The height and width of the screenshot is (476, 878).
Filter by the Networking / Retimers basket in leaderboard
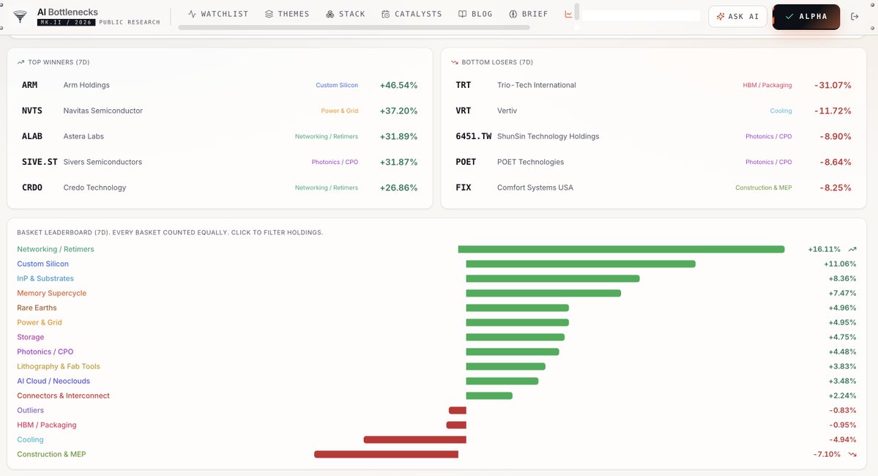pos(56,249)
